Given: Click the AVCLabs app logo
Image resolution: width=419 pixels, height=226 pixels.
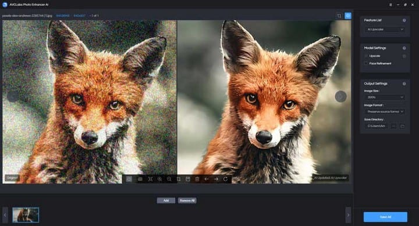Looking at the screenshot, I should (x=5, y=5).
